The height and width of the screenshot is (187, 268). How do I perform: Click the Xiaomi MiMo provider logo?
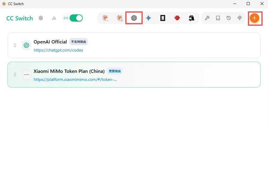coord(26,75)
